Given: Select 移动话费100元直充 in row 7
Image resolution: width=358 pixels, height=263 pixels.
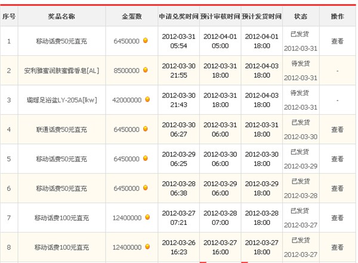Looking at the screenshot, I should 61,218.
